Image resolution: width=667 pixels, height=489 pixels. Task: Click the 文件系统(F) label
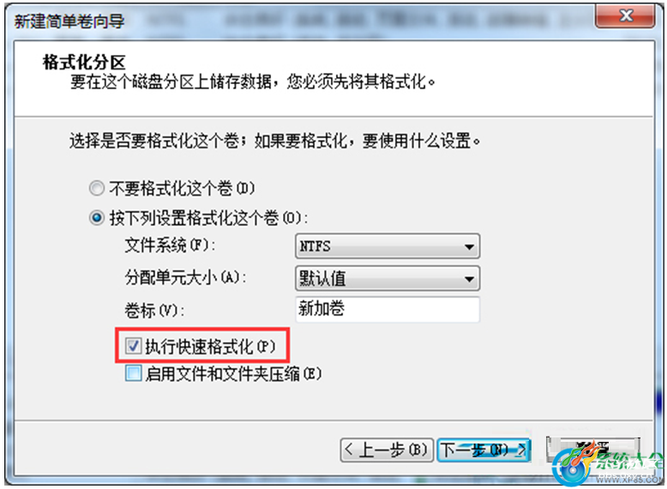170,245
